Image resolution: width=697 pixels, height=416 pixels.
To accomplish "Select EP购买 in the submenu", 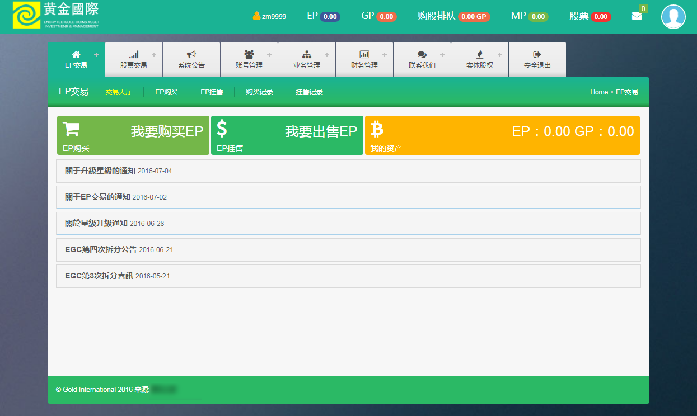I will pos(166,92).
